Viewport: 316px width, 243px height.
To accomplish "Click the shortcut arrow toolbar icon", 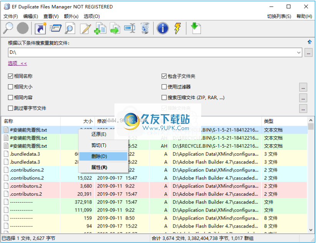I will coord(40,28).
